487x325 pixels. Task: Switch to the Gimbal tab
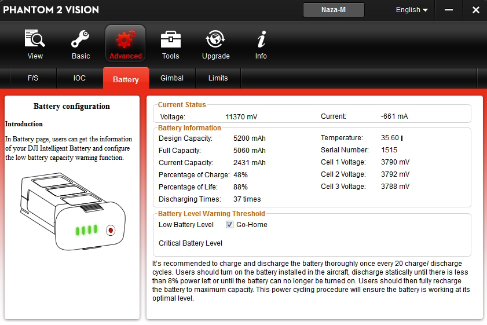[172, 78]
